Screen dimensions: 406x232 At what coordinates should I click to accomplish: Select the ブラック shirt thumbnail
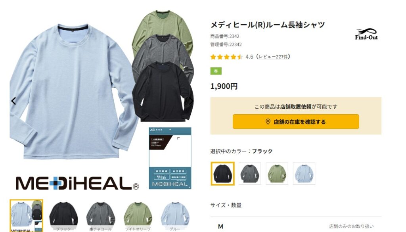[x=63, y=216]
